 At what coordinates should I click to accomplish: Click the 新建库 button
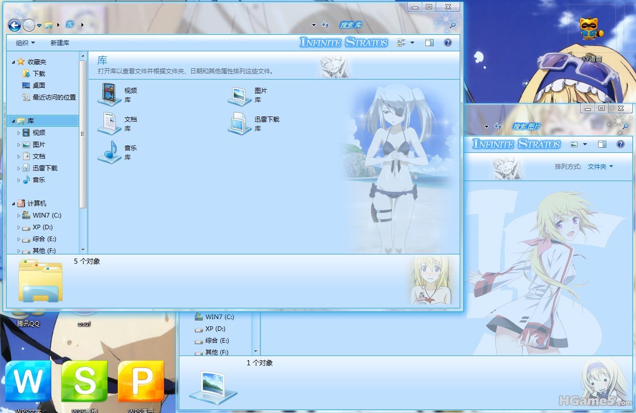(x=60, y=43)
